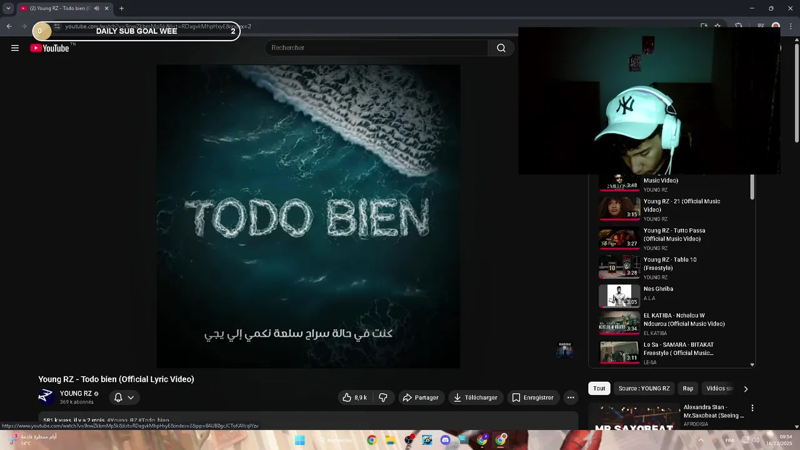The height and width of the screenshot is (450, 800).
Task: Open the volume speaker tray icon
Action: click(x=756, y=440)
